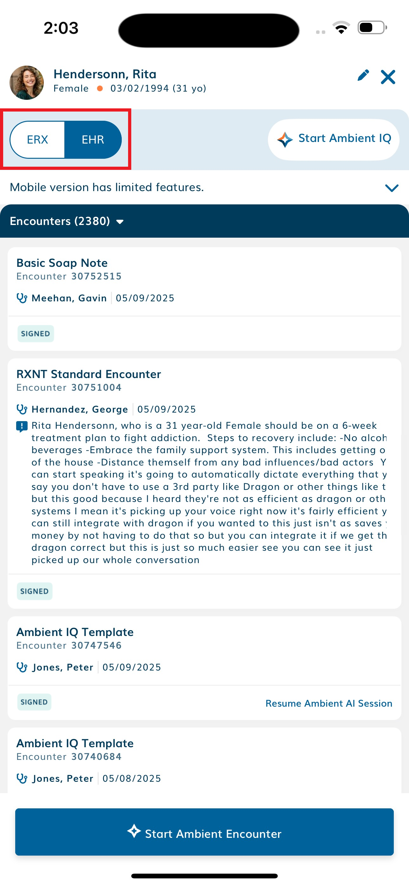This screenshot has width=409, height=886.
Task: Tap the Wi-Fi status icon
Action: [341, 28]
